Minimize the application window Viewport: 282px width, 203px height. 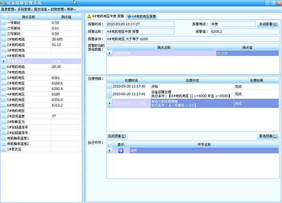click(267, 3)
